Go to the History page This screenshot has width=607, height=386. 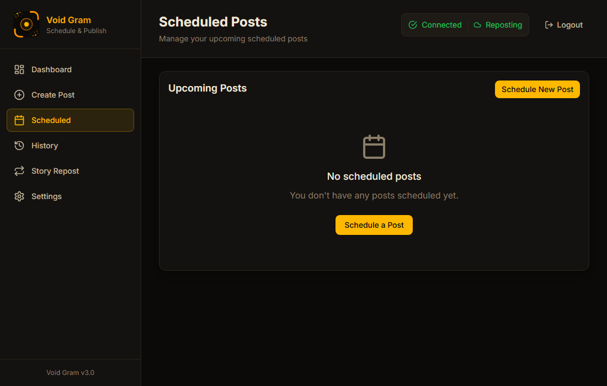[45, 146]
